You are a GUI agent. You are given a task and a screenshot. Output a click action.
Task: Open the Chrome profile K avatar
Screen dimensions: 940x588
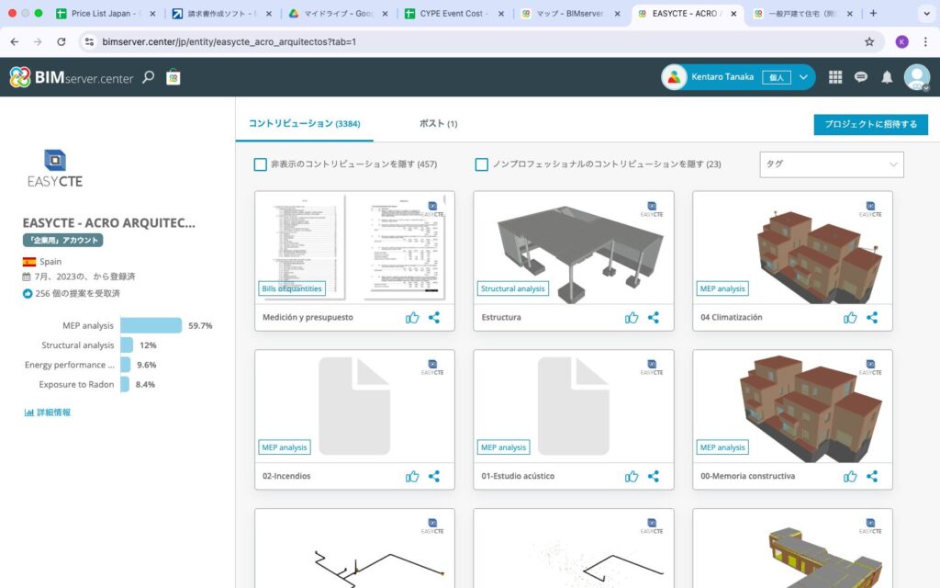pyautogui.click(x=901, y=41)
